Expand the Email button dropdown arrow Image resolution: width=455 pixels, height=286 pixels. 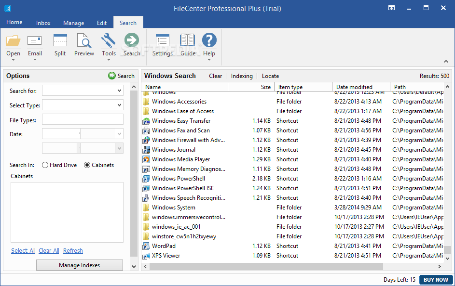pos(35,60)
